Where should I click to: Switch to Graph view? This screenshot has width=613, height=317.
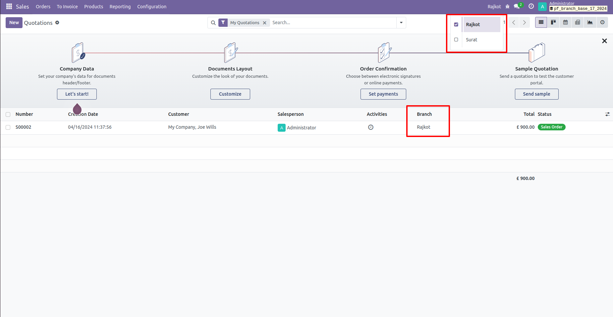pyautogui.click(x=590, y=23)
